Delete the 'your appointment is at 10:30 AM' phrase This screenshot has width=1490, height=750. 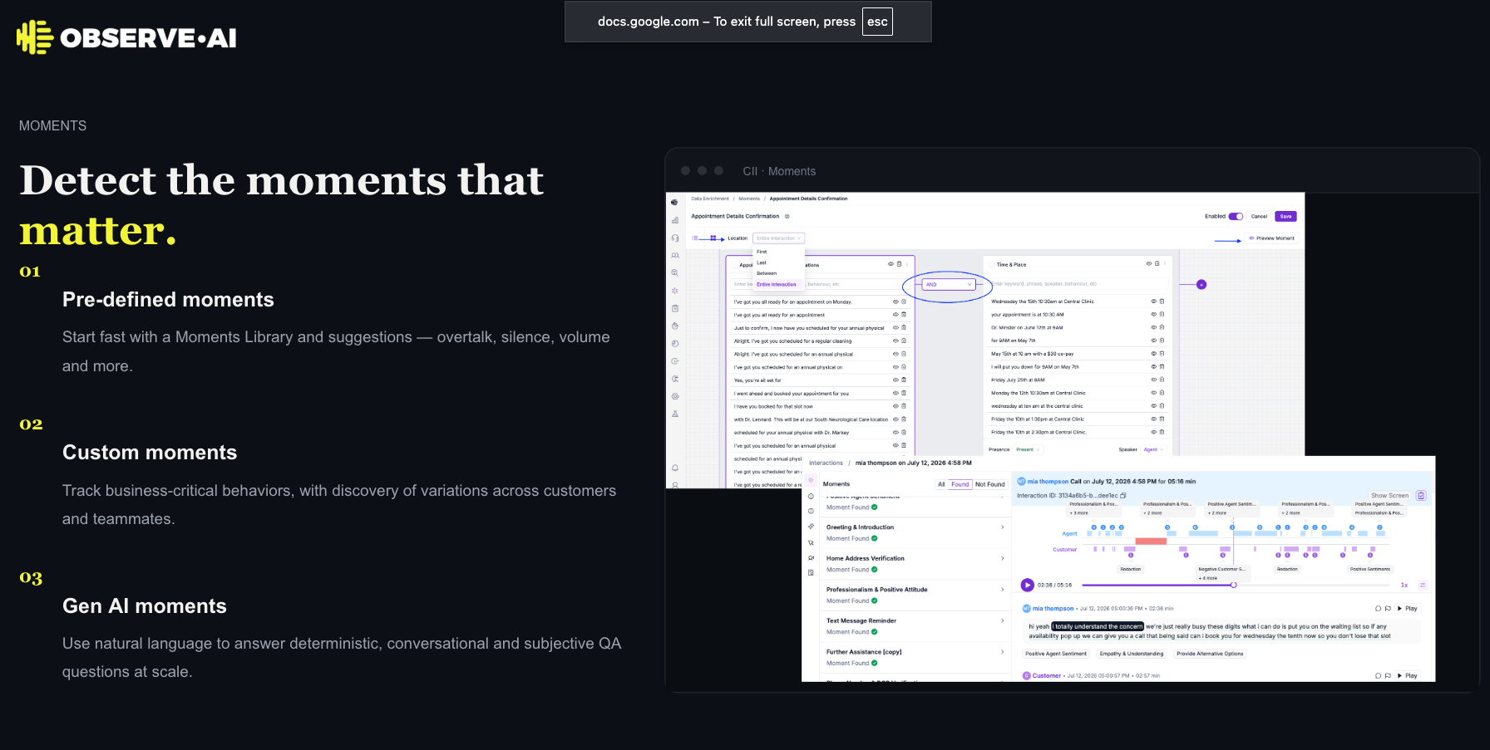click(x=1162, y=314)
